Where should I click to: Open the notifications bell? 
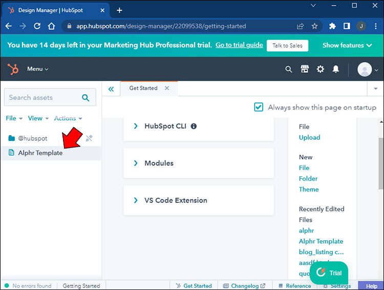336,69
